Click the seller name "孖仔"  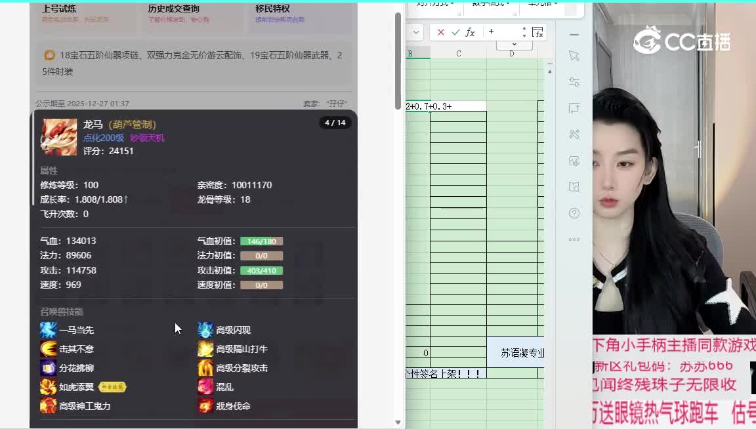coord(337,104)
